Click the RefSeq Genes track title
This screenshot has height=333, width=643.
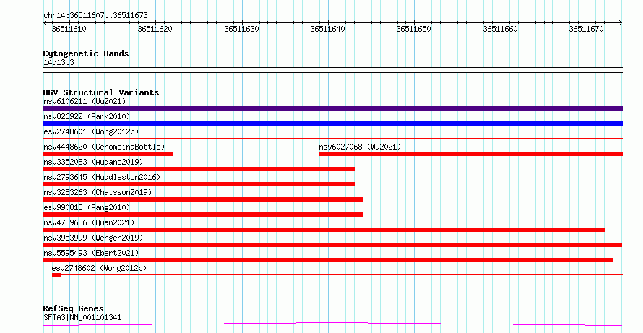coord(74,308)
